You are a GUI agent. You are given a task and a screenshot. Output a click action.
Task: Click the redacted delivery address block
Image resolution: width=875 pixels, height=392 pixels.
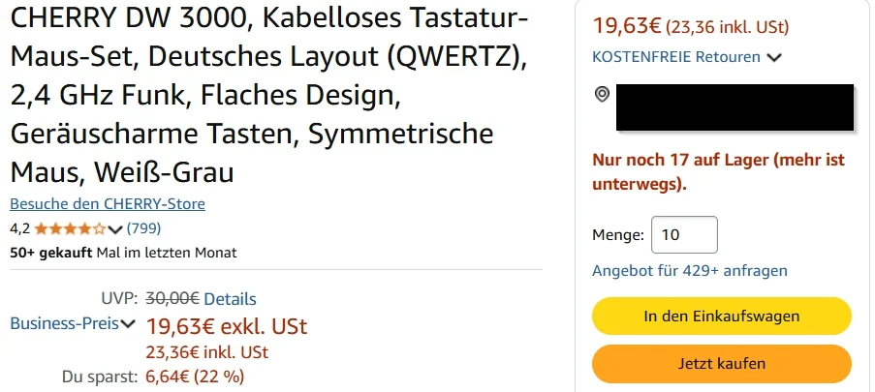pyautogui.click(x=734, y=107)
